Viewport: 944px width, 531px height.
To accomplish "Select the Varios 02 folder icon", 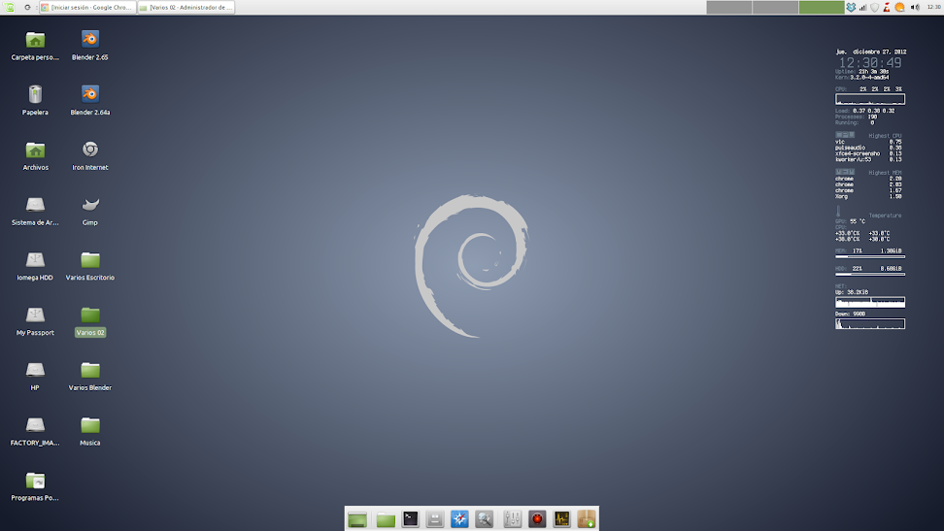I will [90, 315].
